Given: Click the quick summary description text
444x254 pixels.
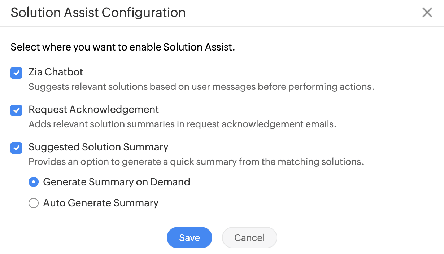Looking at the screenshot, I should (196, 162).
